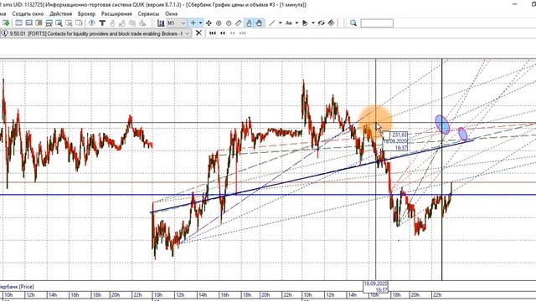
Task: Select the ruler measurement tool
Action: pyautogui.click(x=239, y=23)
